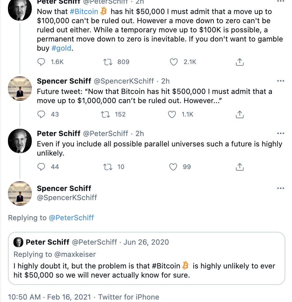Reply to Spencer Schiff's 'Future tweet' post
Viewport: 292px width, 302px height.
tap(41, 114)
